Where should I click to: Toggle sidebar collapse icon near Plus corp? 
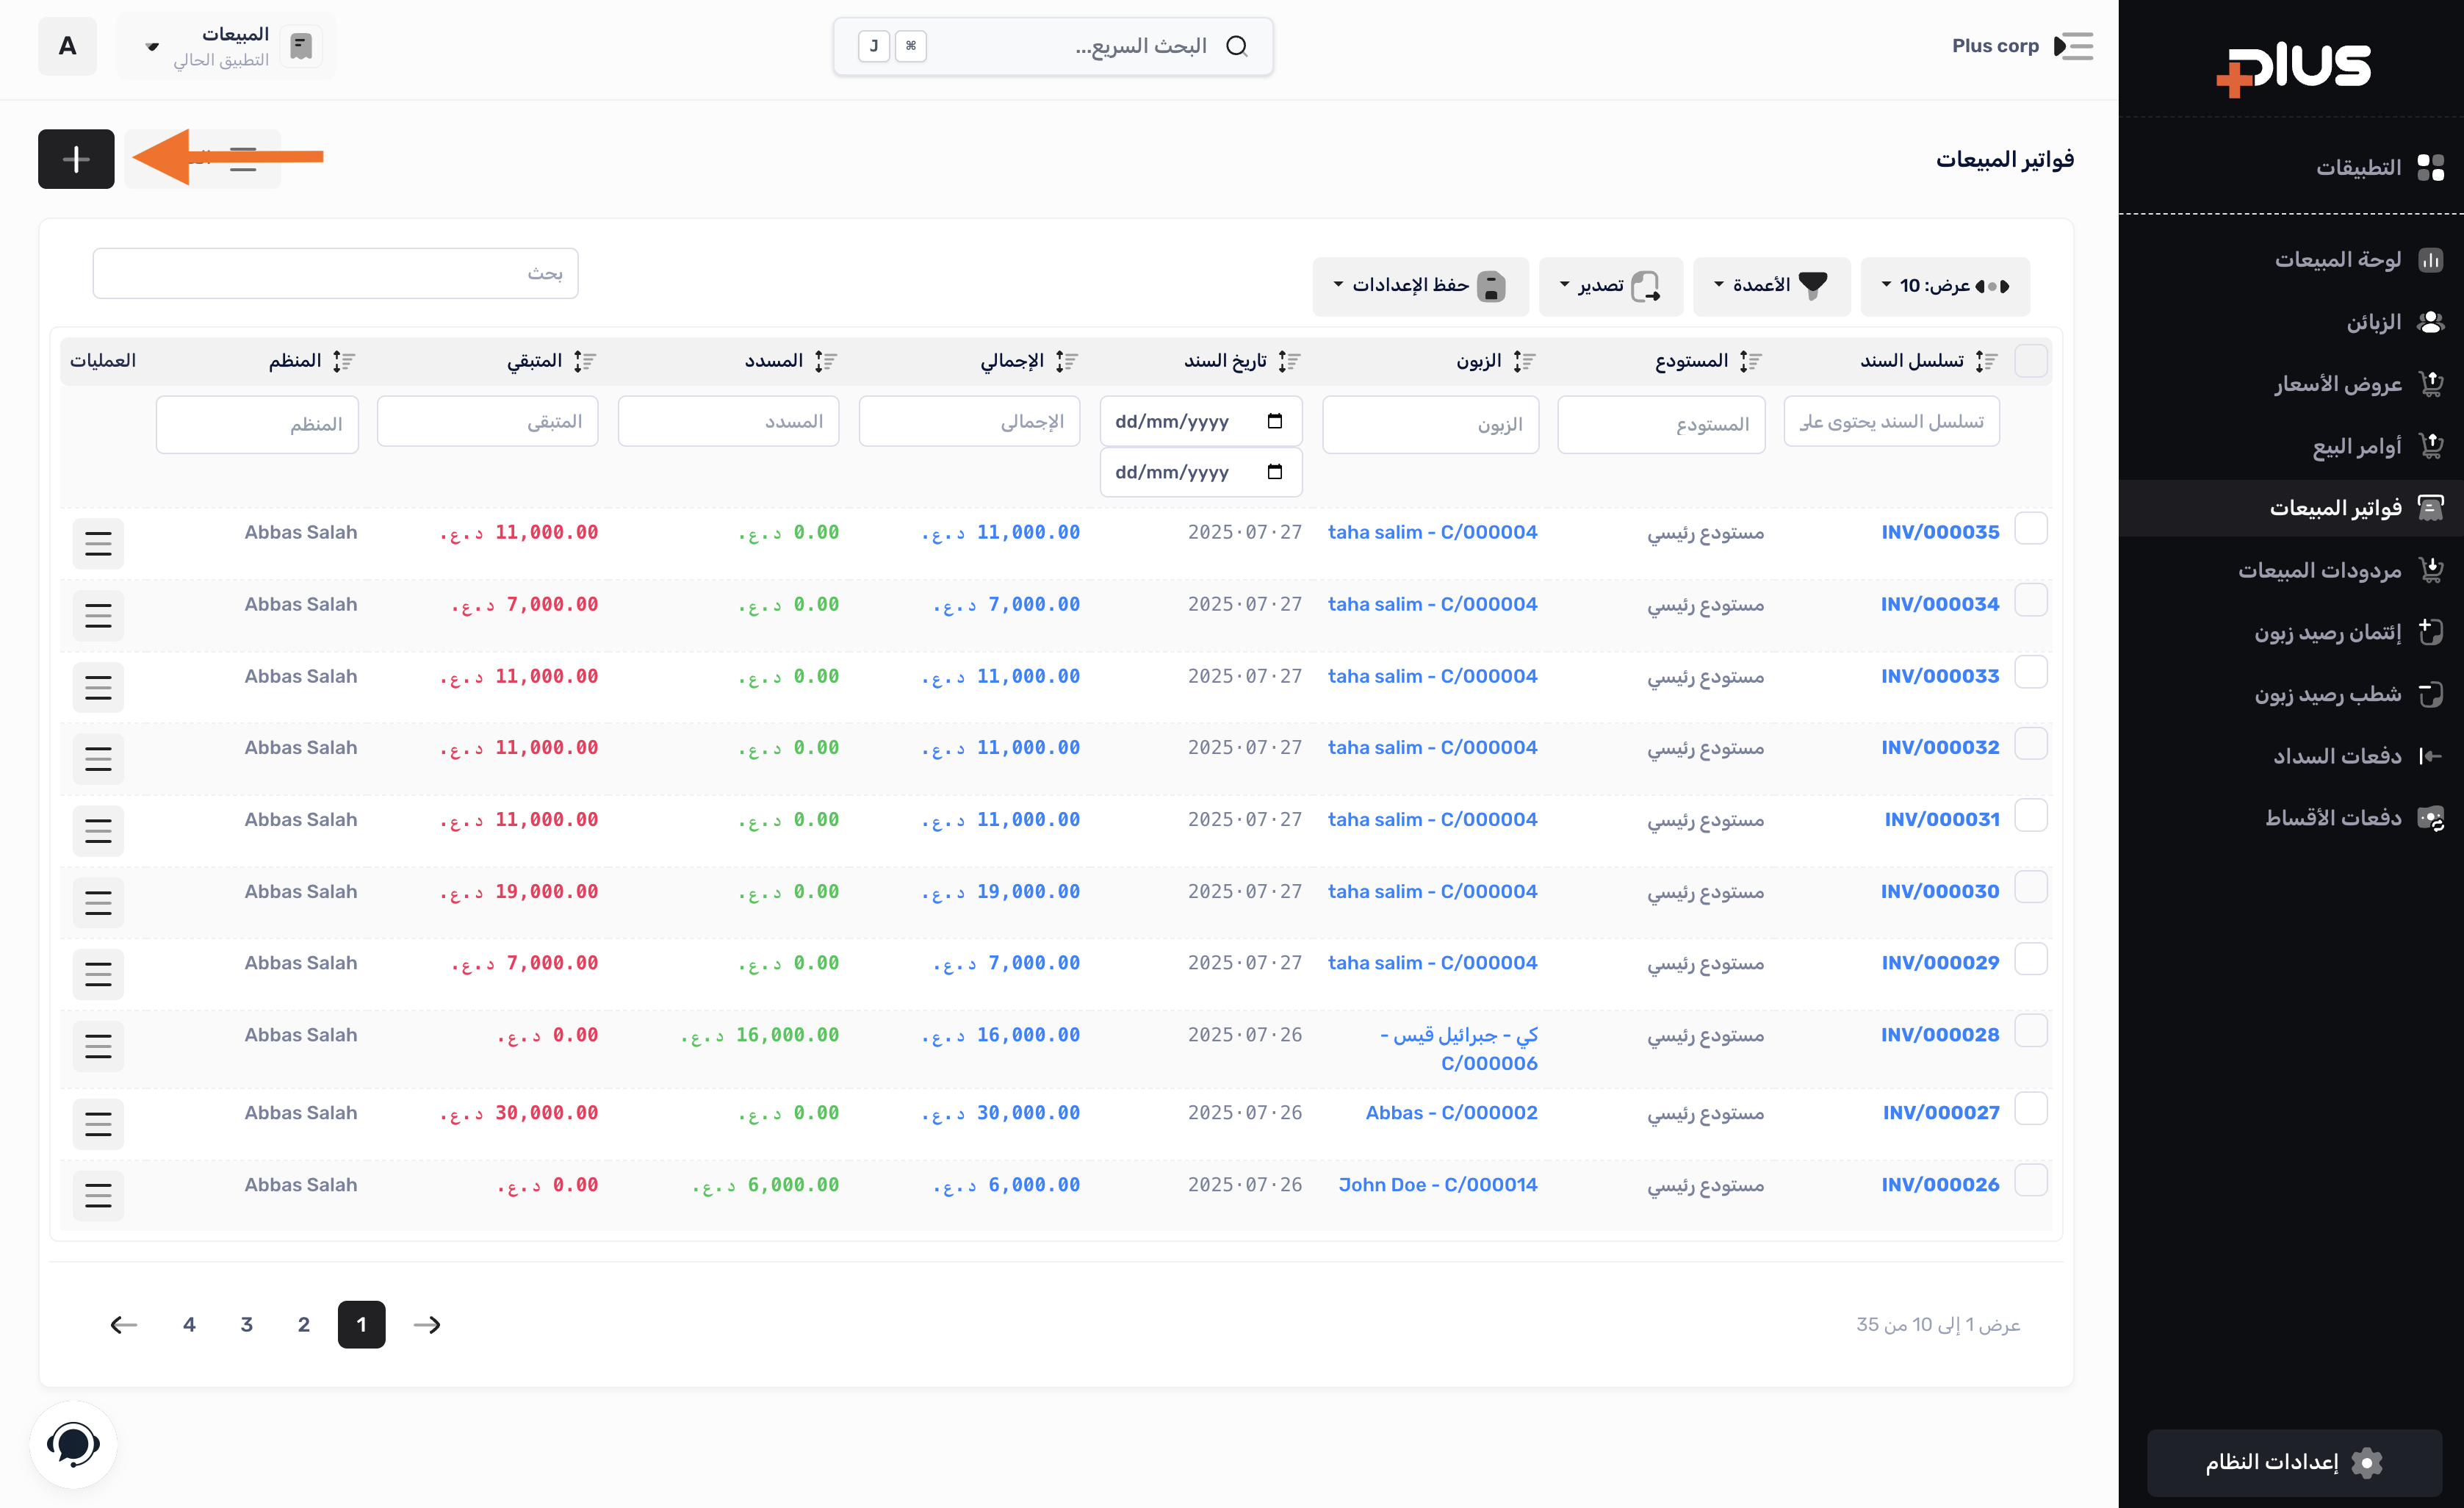point(2073,46)
